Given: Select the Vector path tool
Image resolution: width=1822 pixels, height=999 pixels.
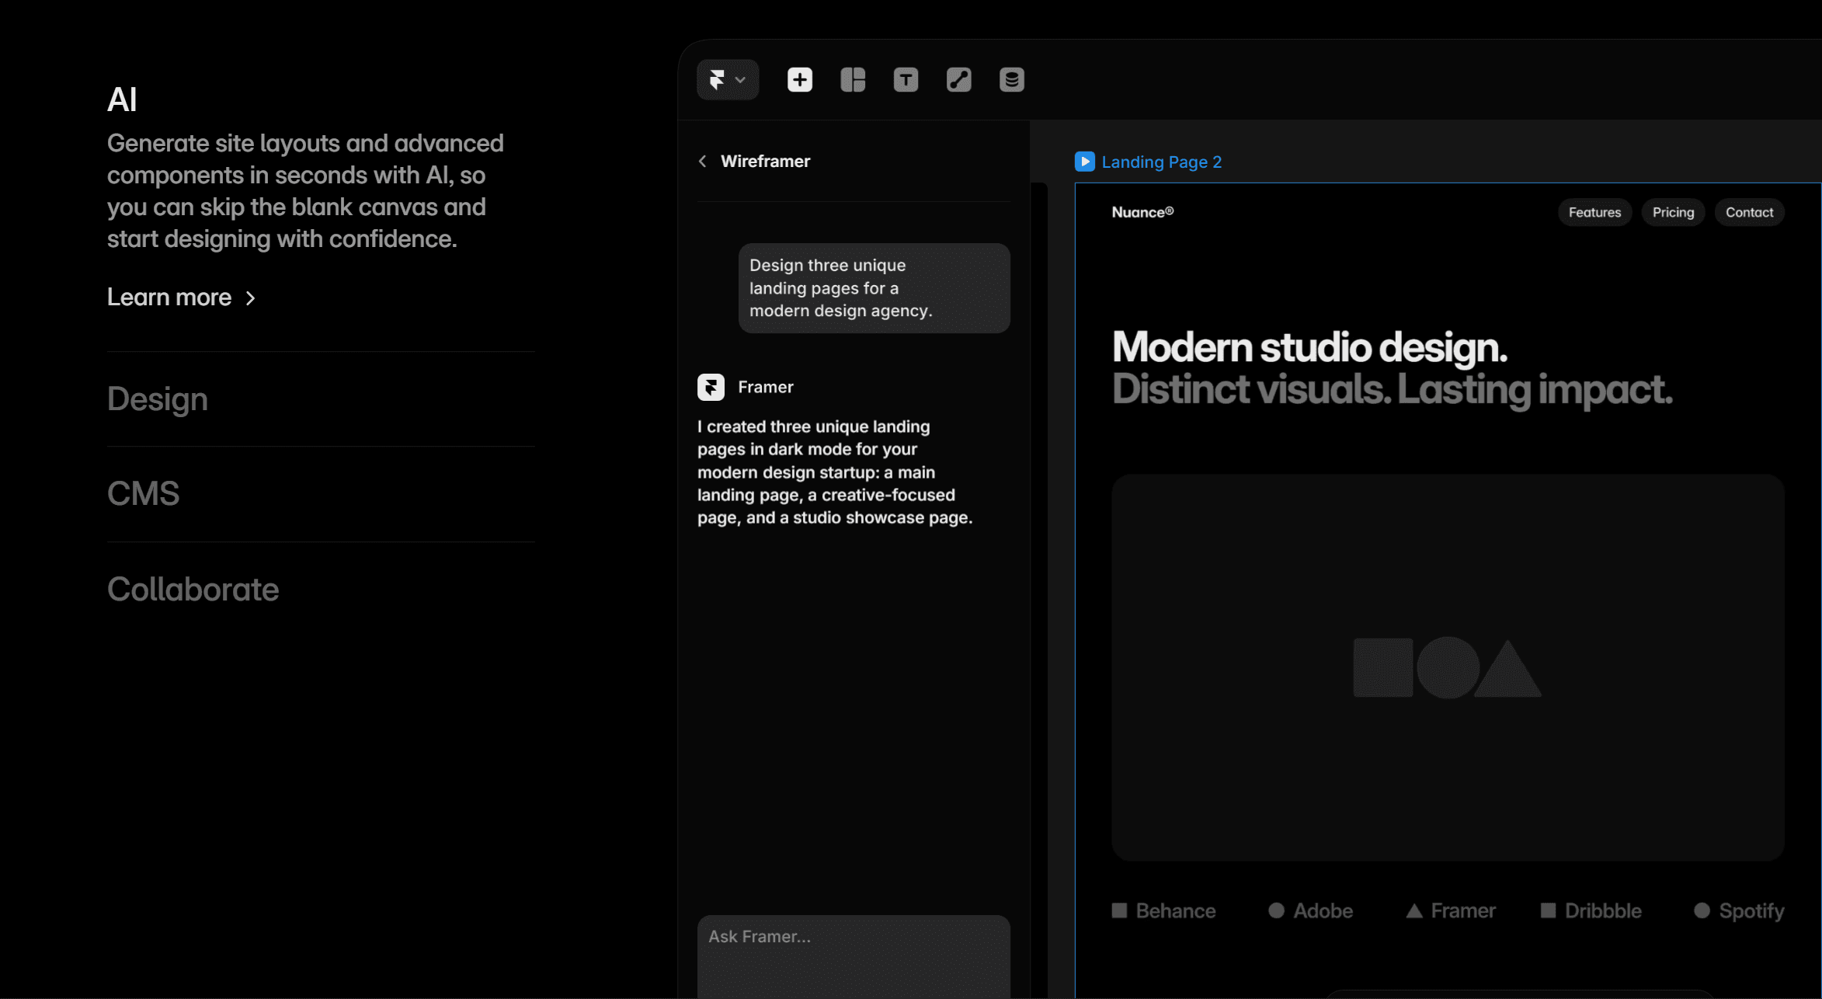Looking at the screenshot, I should click(958, 79).
